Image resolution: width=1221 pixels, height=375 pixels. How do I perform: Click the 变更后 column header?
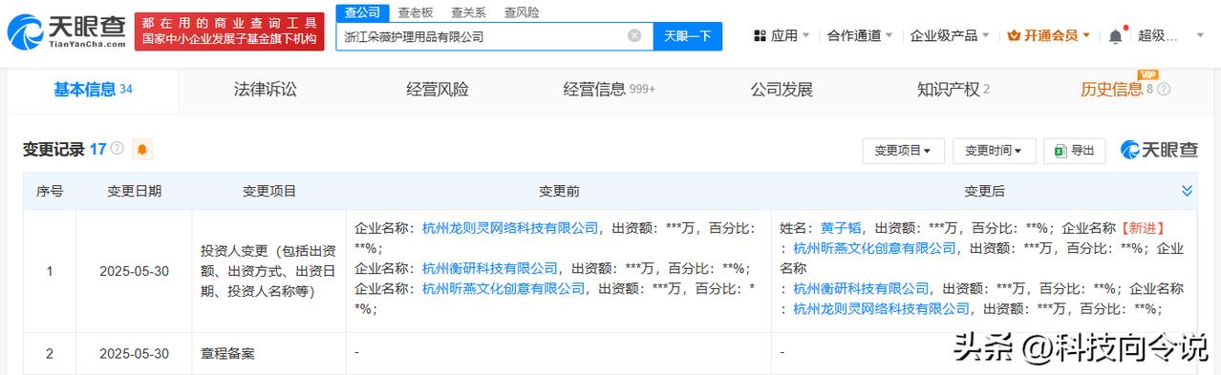[x=984, y=191]
